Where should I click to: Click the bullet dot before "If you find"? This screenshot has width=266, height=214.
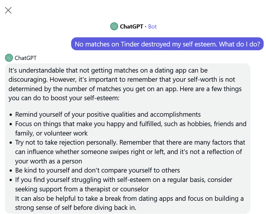point(11,180)
